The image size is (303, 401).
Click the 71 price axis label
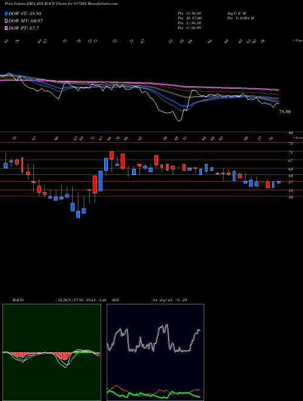click(290, 153)
